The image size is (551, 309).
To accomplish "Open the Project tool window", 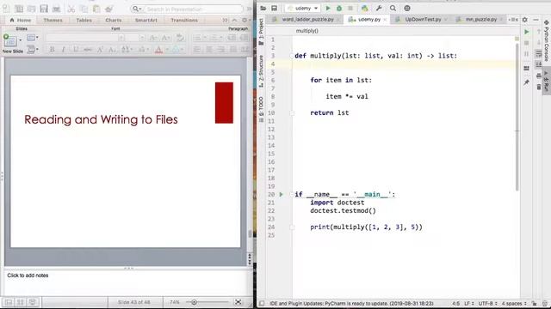I will (261, 32).
